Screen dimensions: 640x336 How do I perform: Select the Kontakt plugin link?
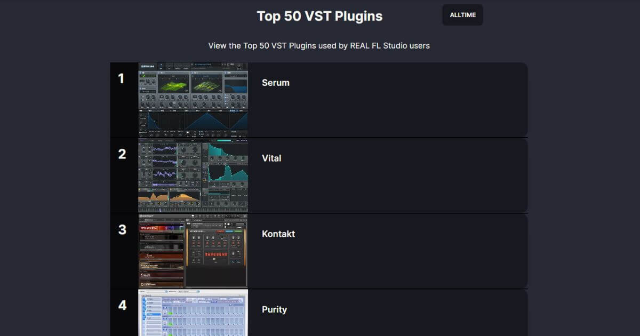pos(278,234)
